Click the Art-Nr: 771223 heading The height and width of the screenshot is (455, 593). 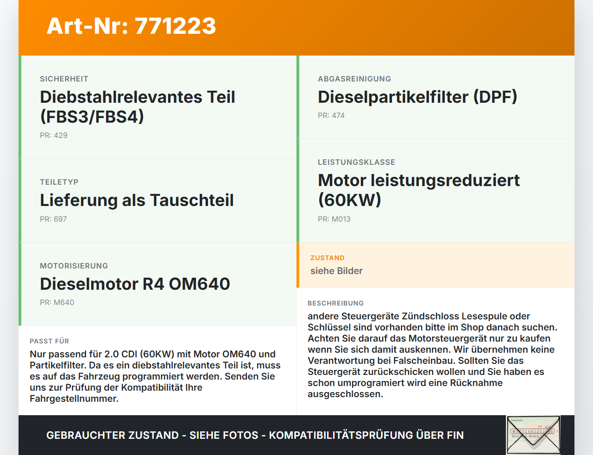point(131,26)
